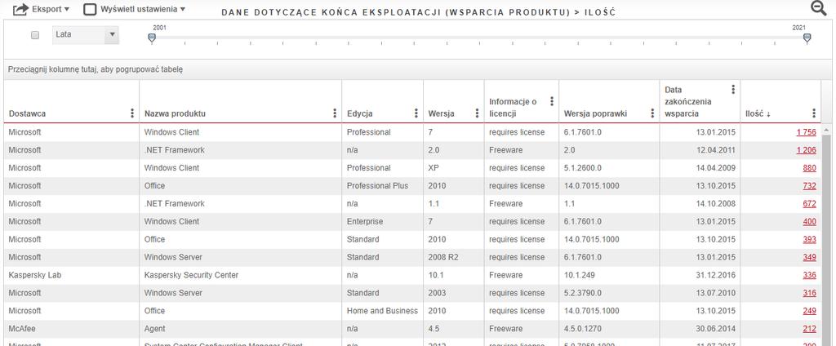Open Wersja column options menu
Image resolution: width=836 pixels, height=346 pixels.
(x=477, y=113)
